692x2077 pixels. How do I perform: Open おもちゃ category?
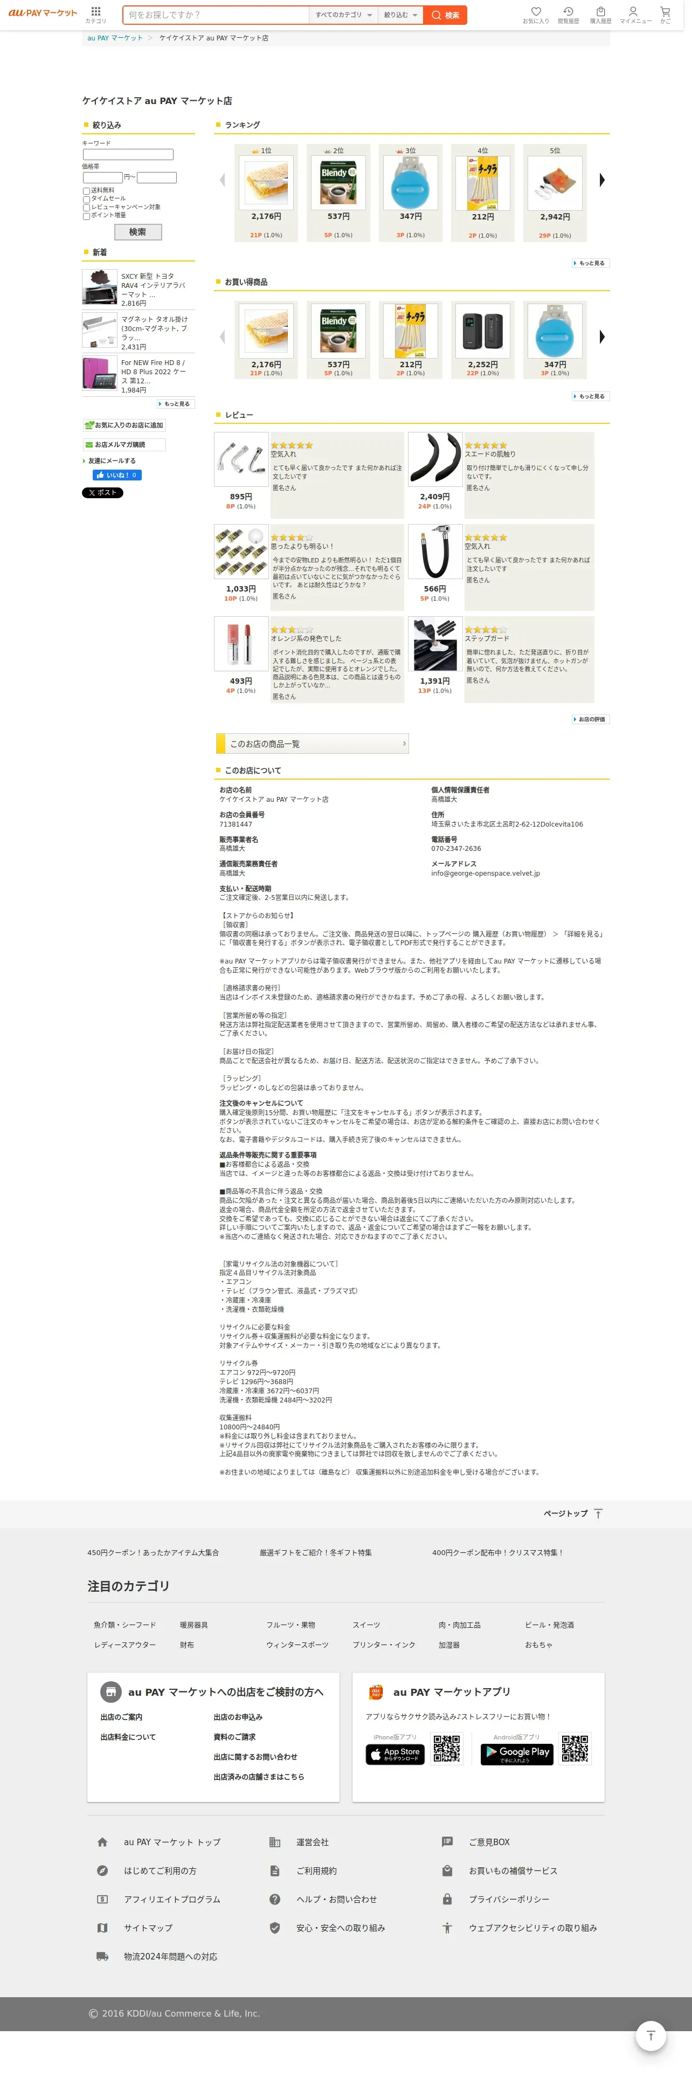538,1645
